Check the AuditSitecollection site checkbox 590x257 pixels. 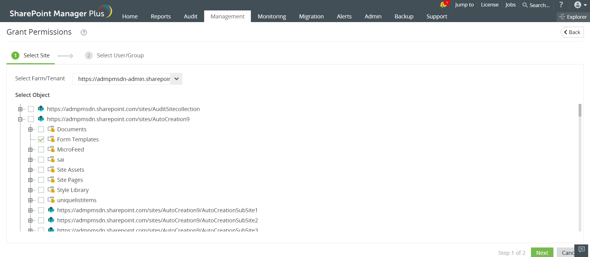[x=31, y=109]
